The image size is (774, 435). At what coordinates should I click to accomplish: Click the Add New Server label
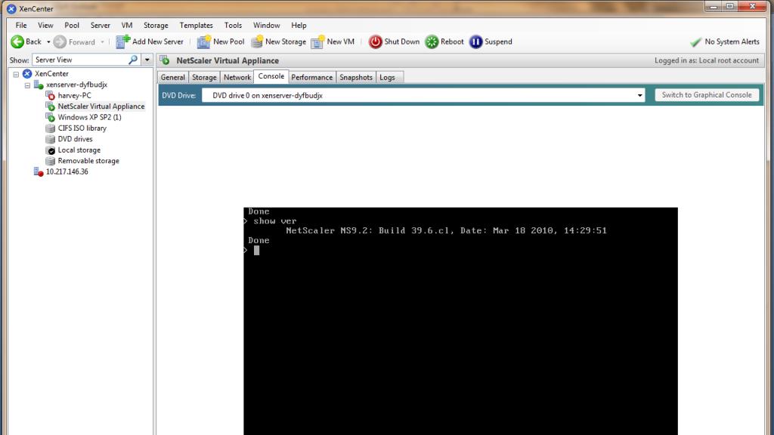pyautogui.click(x=157, y=42)
